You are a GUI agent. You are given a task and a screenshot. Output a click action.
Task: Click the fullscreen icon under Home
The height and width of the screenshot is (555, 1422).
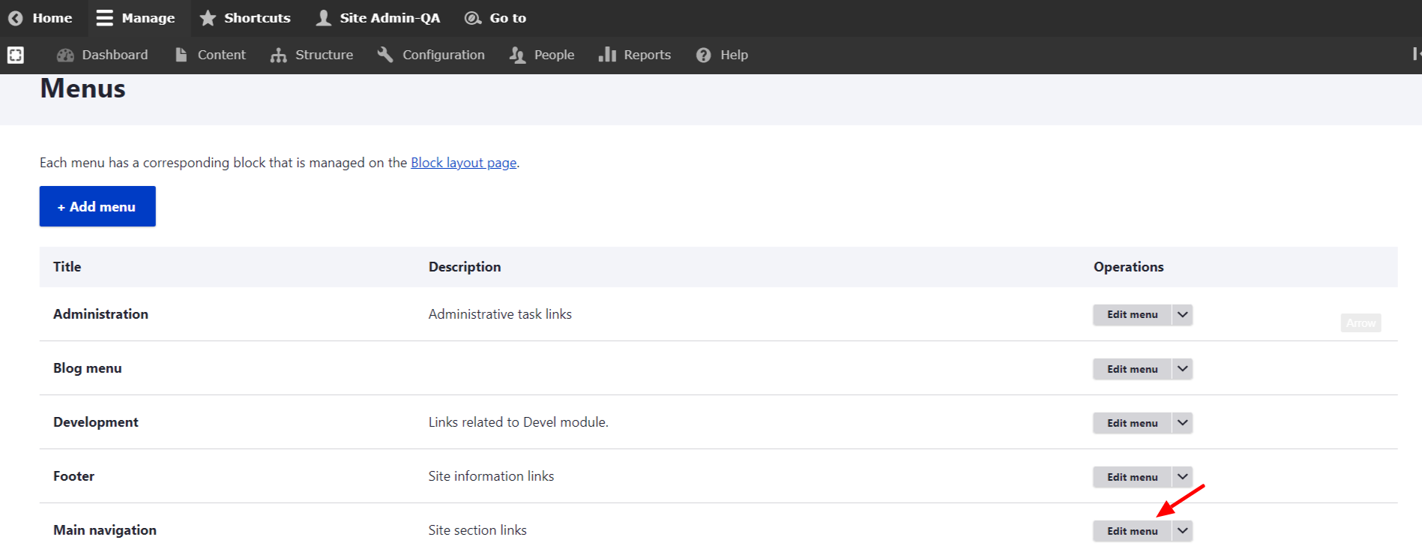click(16, 55)
